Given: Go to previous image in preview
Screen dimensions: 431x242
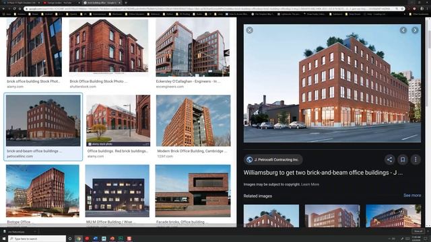Looking at the screenshot, I should [x=403, y=30].
